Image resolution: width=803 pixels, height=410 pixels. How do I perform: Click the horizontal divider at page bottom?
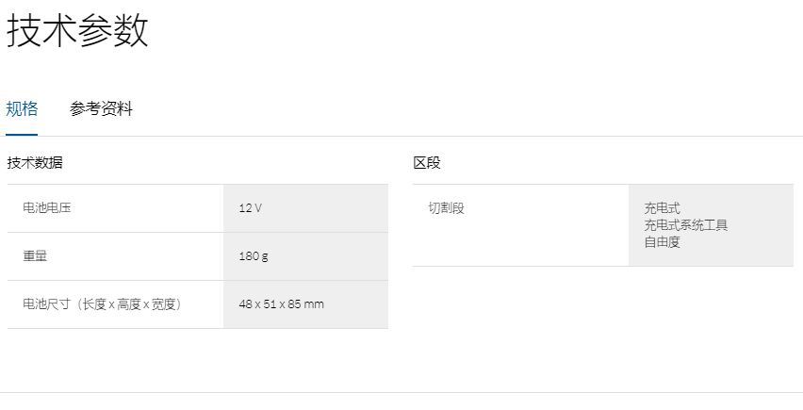401,392
